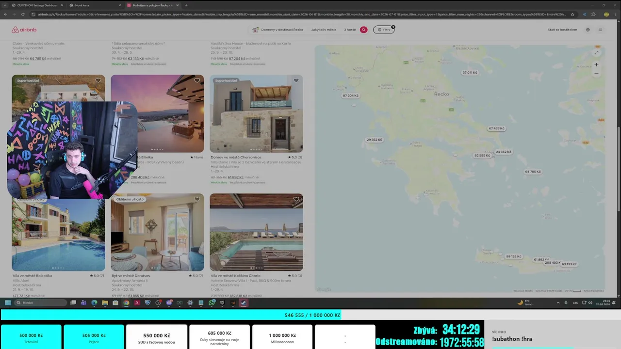Click the red search magnifier button

(363, 30)
